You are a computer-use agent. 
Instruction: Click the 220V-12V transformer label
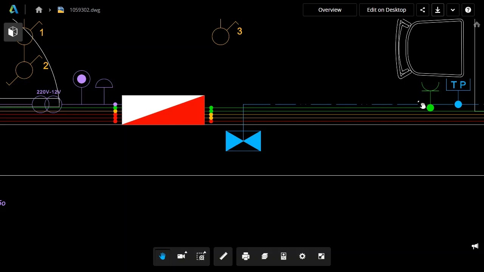tap(49, 92)
